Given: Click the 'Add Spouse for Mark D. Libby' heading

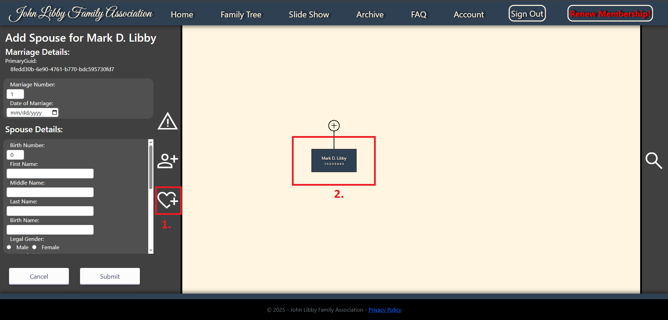Looking at the screenshot, I should coord(81,37).
